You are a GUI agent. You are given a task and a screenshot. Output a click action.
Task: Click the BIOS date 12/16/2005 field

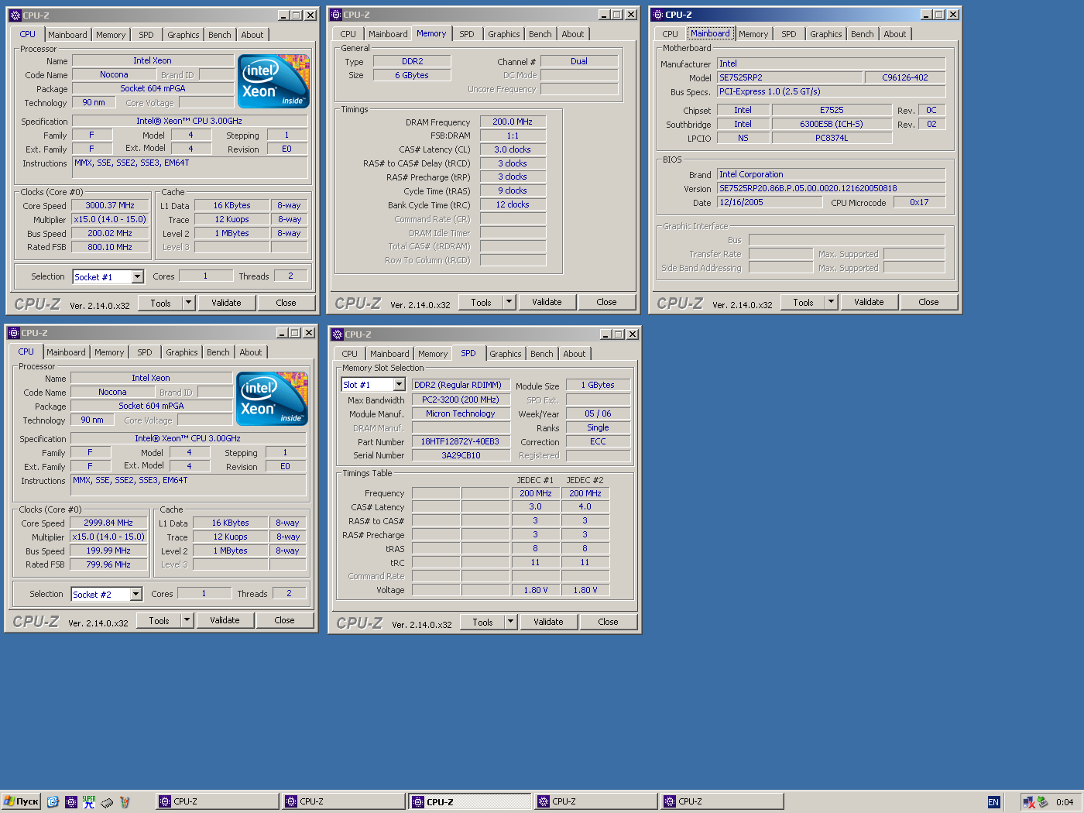[x=770, y=202]
